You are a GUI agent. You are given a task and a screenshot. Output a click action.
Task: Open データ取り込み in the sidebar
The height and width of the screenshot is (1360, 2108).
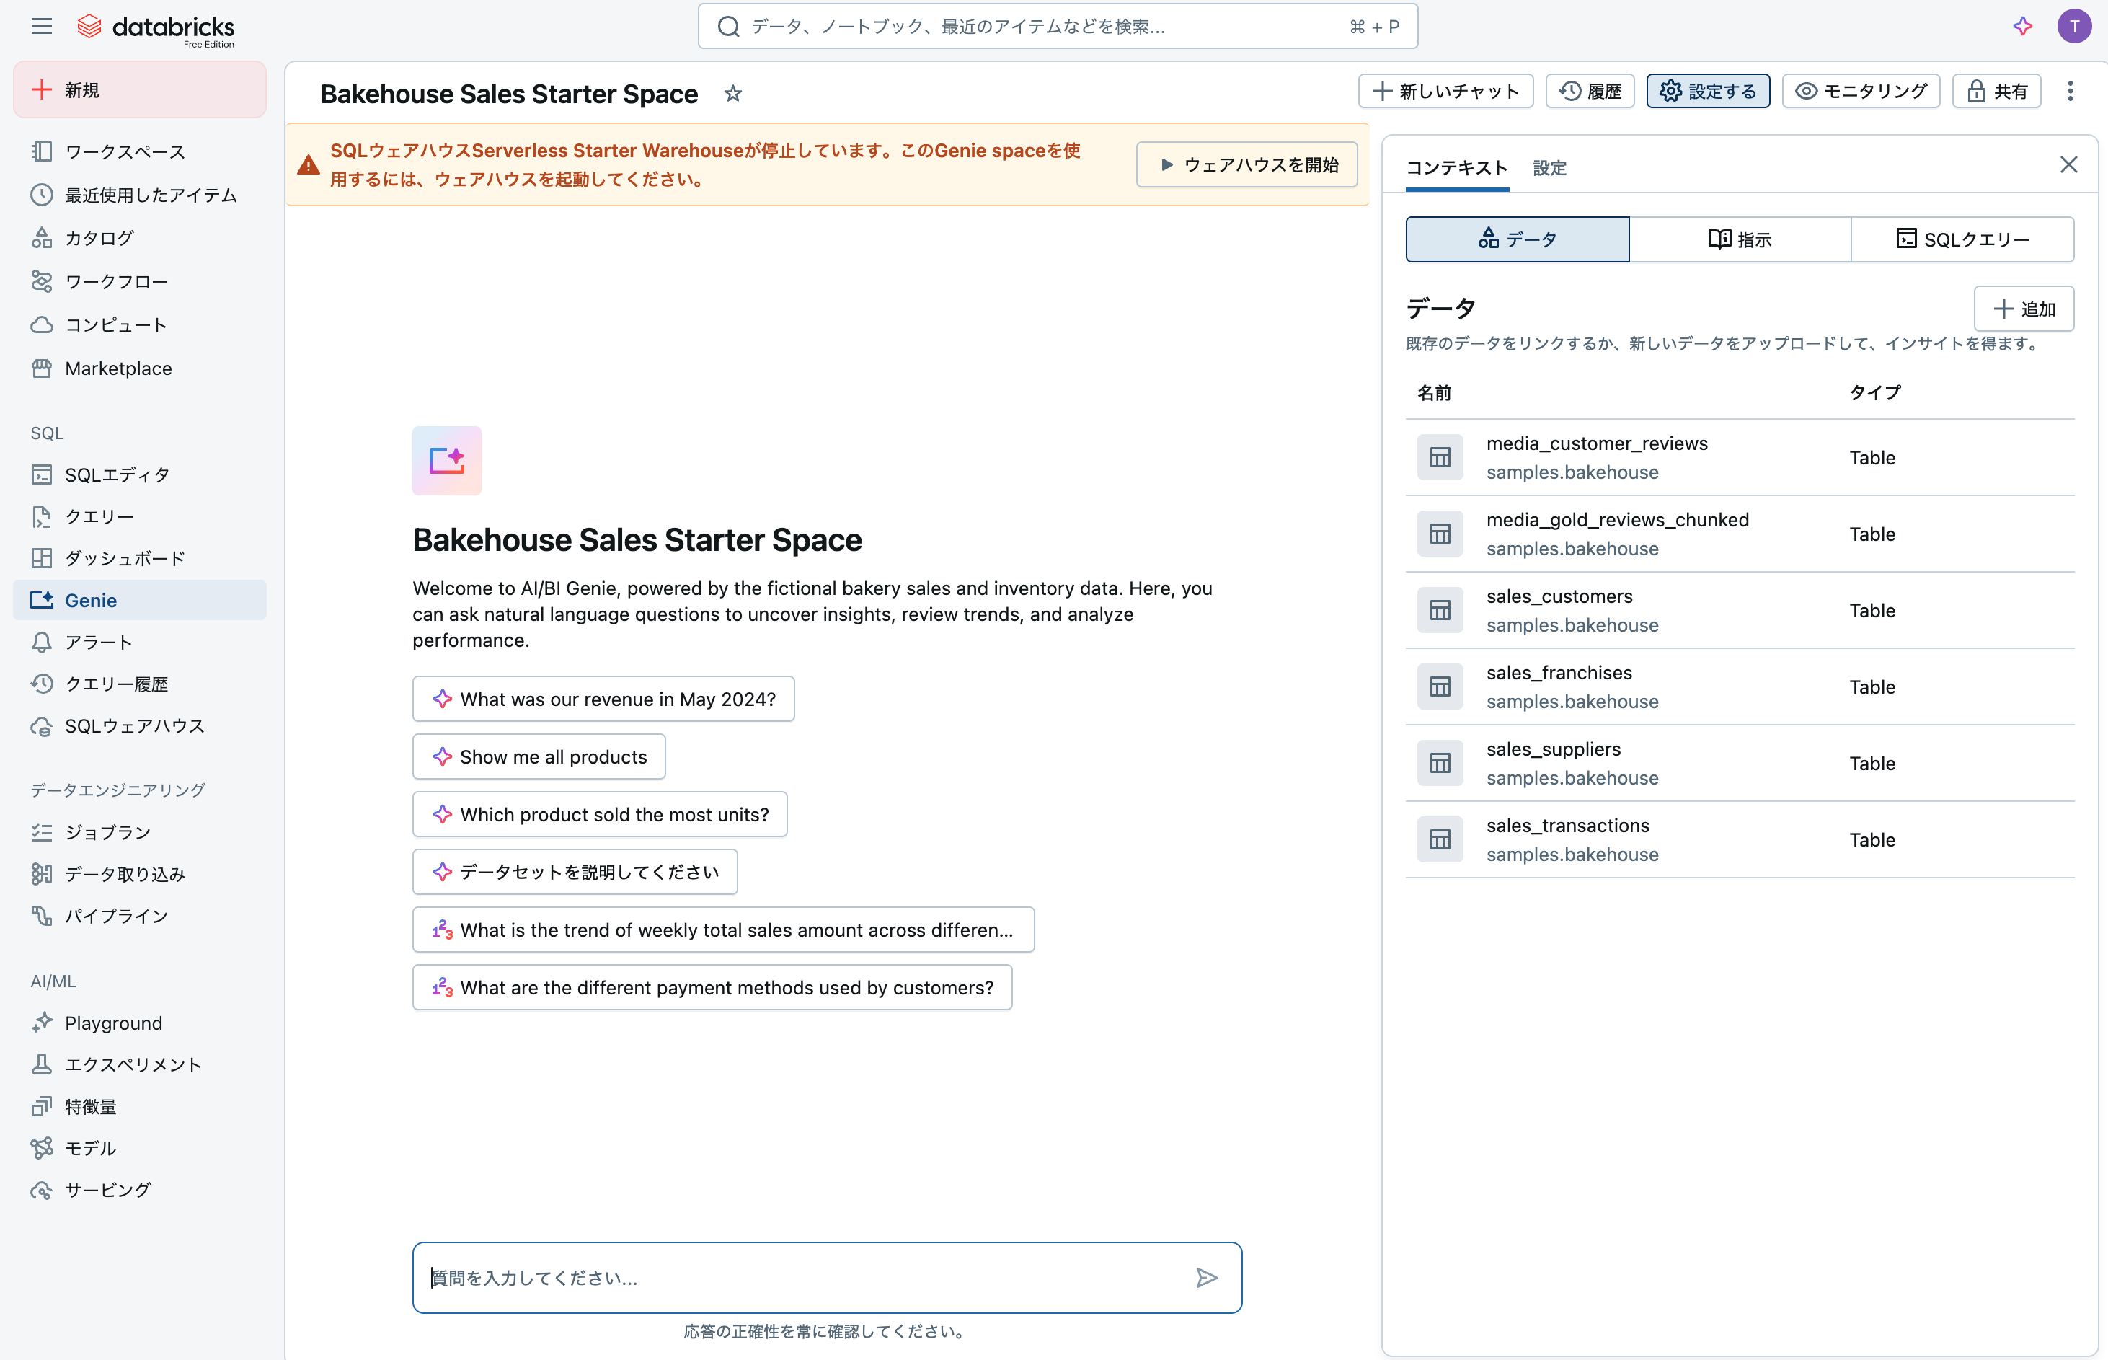point(139,874)
